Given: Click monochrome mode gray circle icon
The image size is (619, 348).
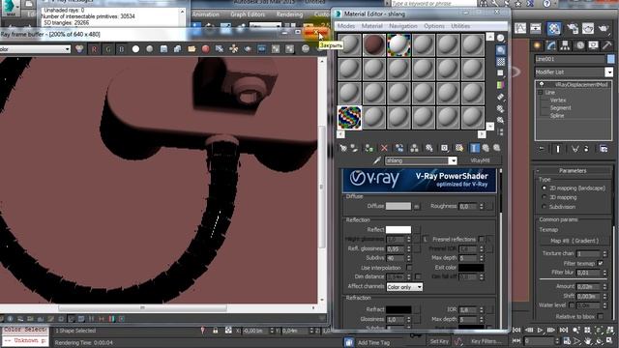Looking at the screenshot, I should pos(150,49).
